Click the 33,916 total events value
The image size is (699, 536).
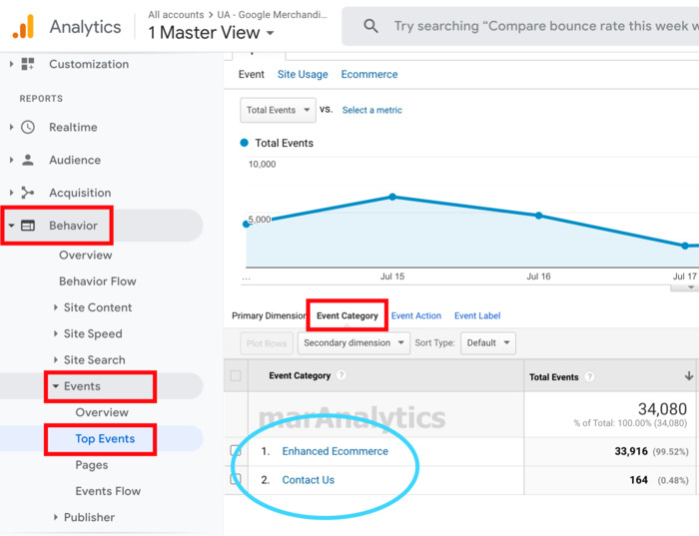631,451
